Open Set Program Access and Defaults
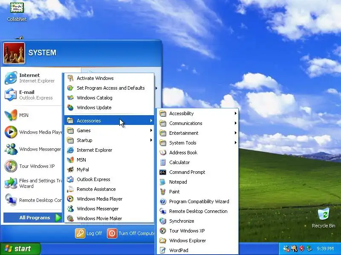 109,88
